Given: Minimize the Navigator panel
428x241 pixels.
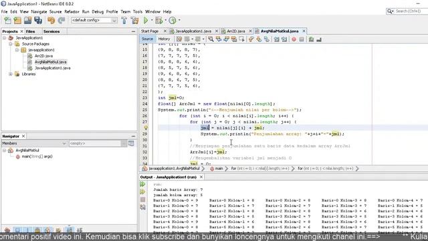Looking at the screenshot, I should click(133, 136).
